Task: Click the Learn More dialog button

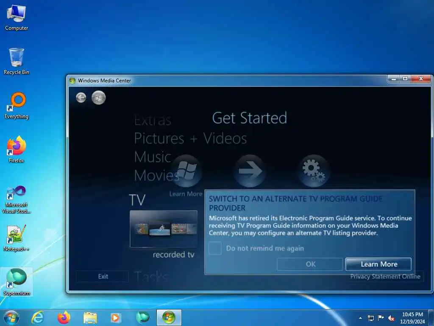Action: coord(378,264)
